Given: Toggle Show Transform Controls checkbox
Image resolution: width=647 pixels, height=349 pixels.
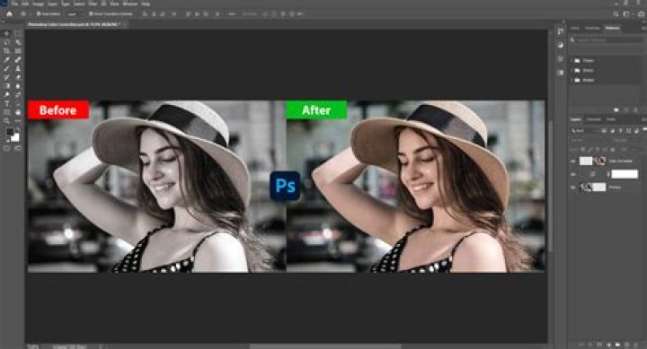Looking at the screenshot, I should pyautogui.click(x=91, y=14).
